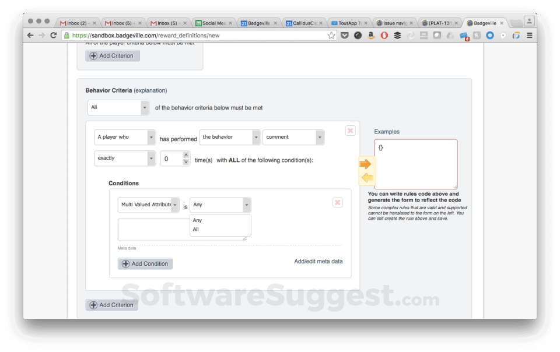560x352 pixels.
Task: Reload the current page
Action: (54, 36)
